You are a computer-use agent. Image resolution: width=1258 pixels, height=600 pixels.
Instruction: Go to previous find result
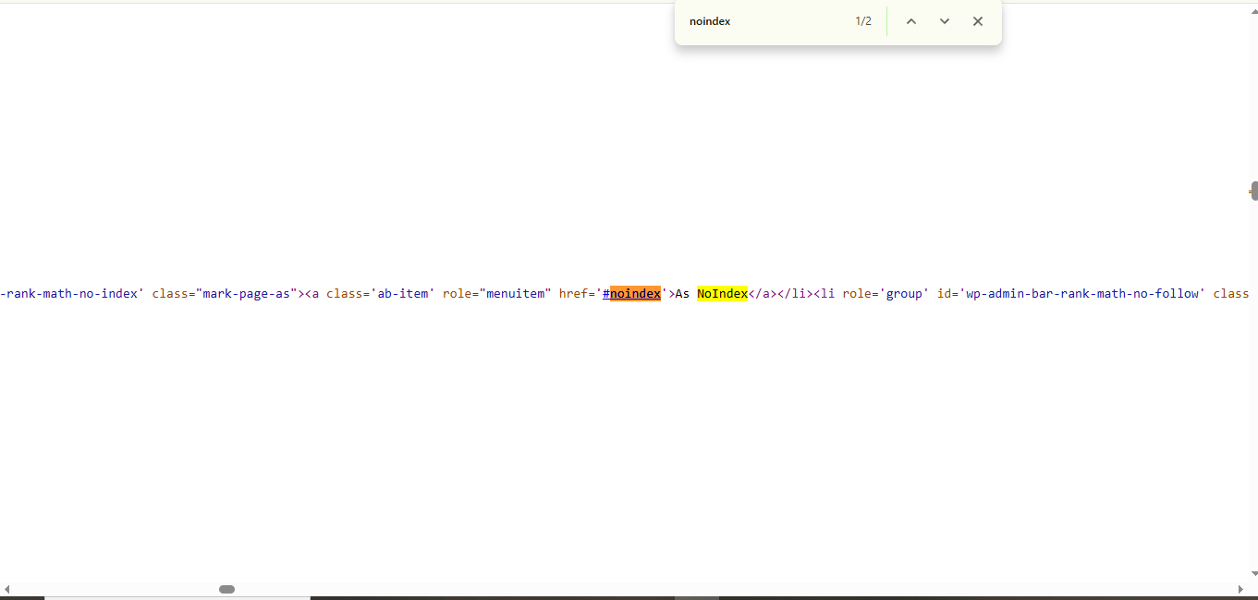910,21
